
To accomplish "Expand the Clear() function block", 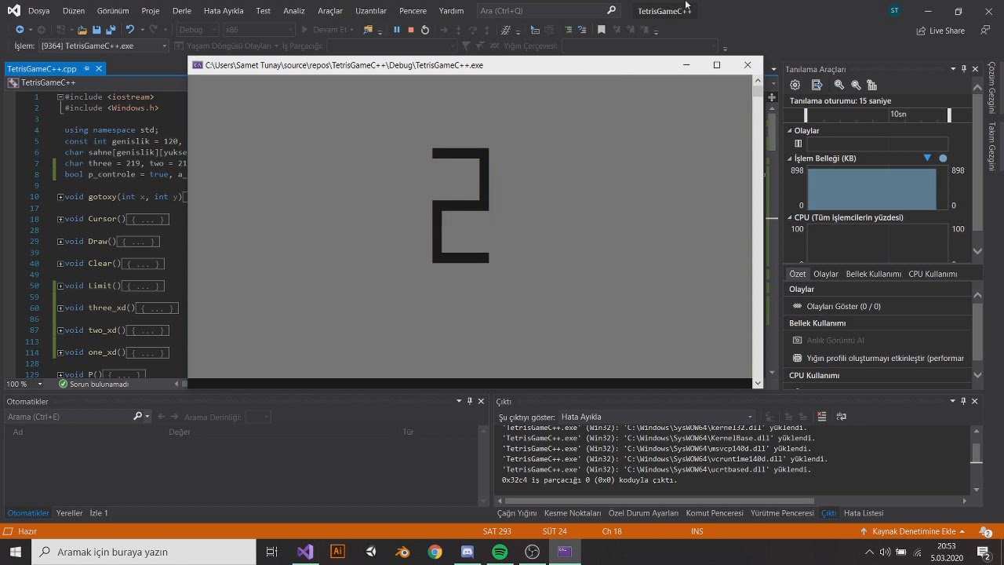I will coord(60,264).
